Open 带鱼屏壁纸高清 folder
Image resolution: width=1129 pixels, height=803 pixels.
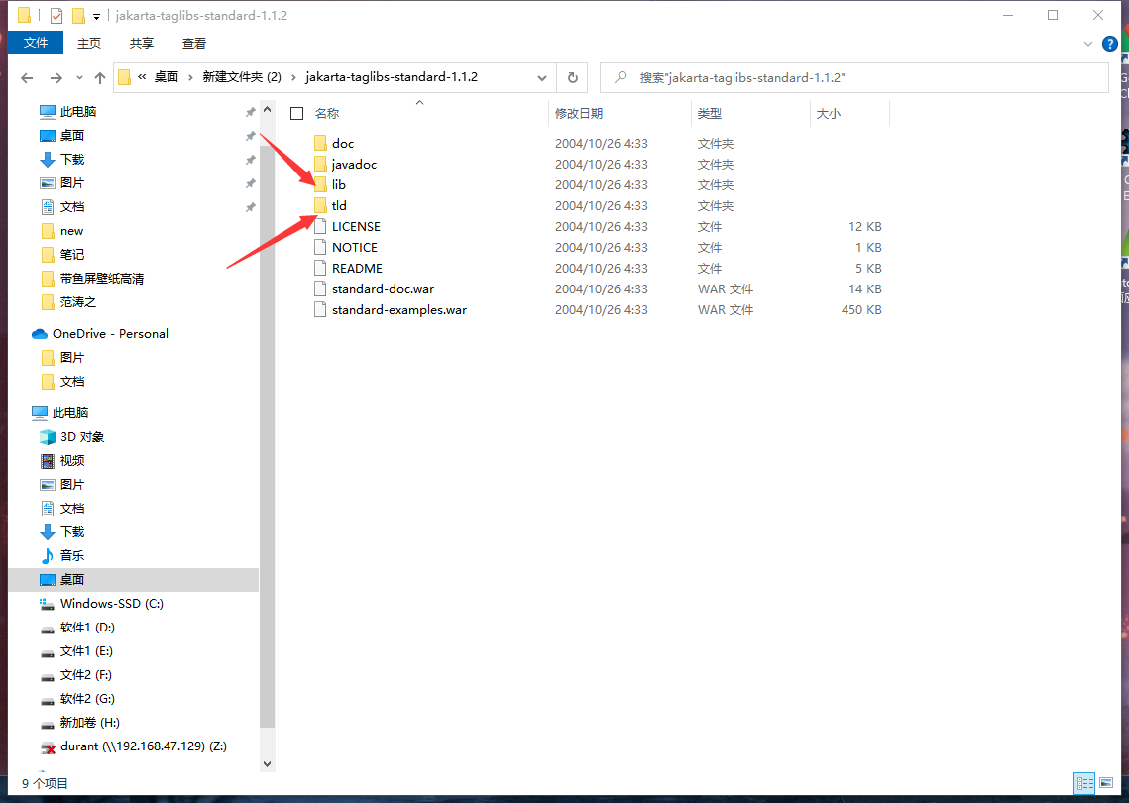pos(101,278)
